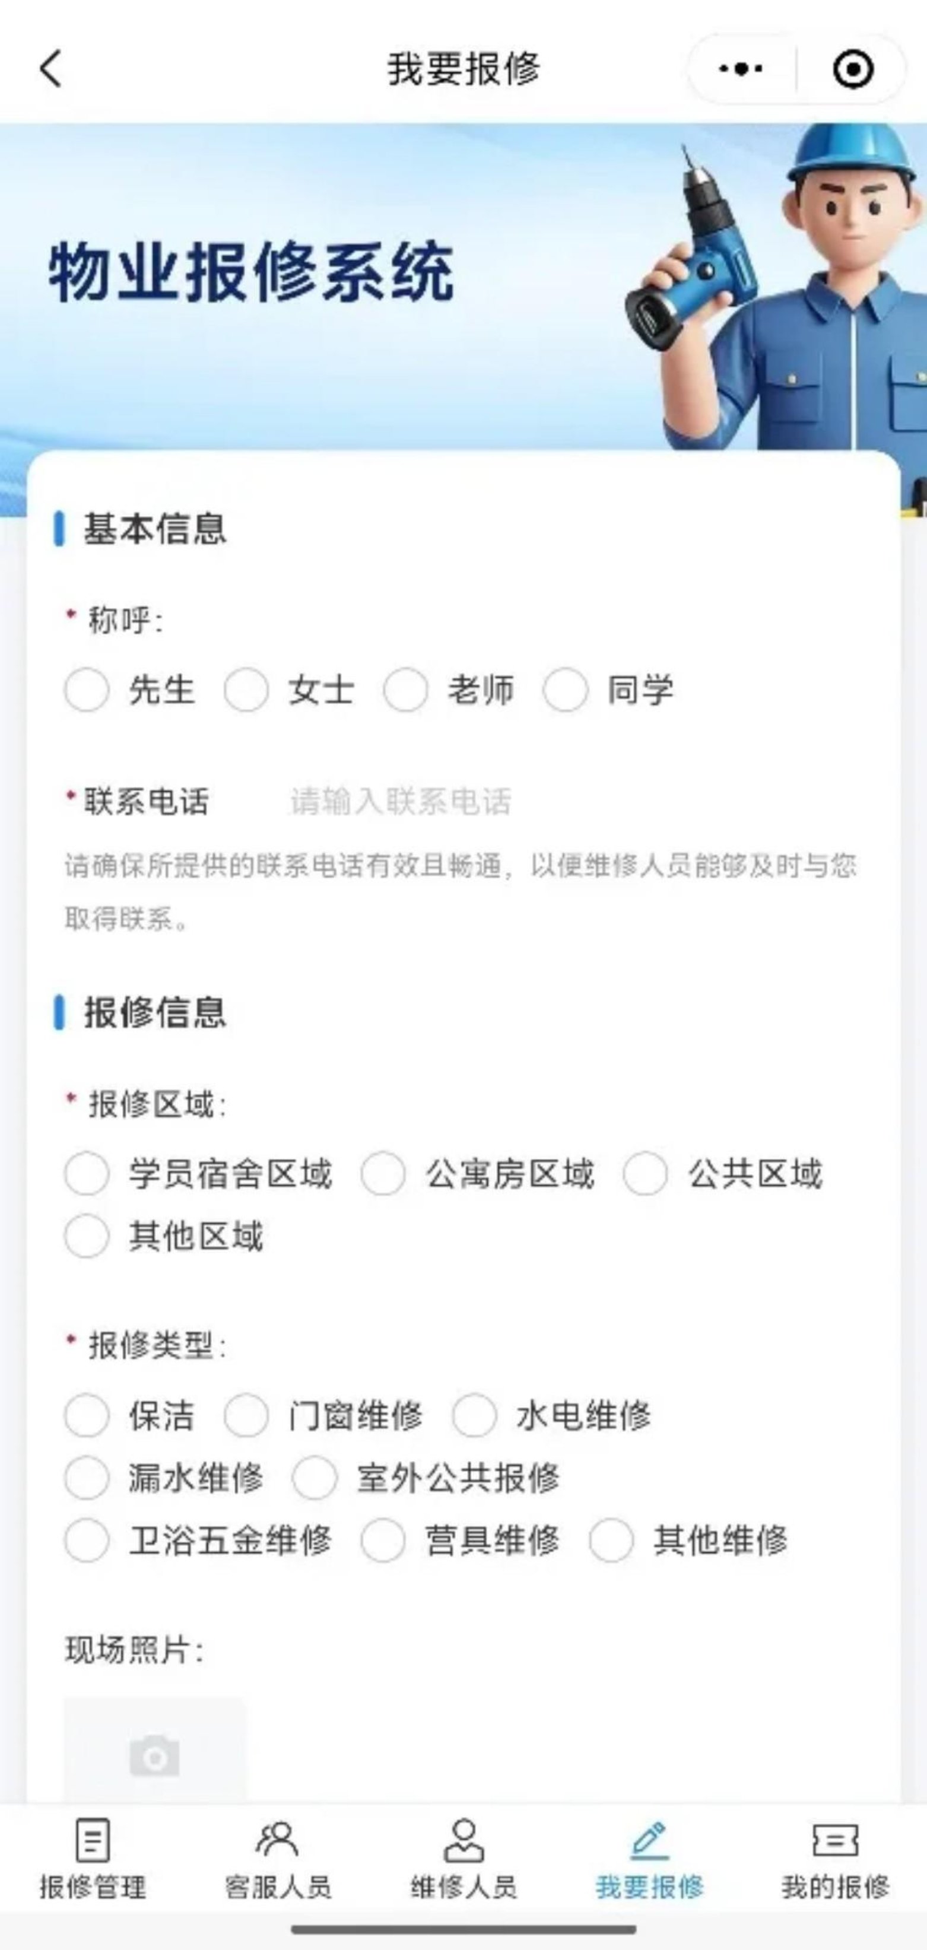
Task: Select 漏水维修 repair type
Action: tap(86, 1478)
